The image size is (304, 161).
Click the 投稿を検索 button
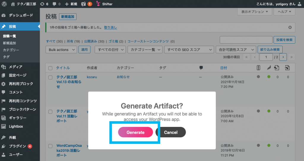pos(284,40)
